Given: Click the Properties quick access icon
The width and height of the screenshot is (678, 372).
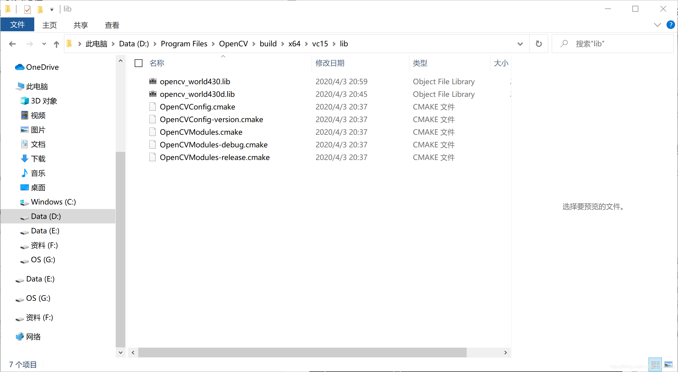Looking at the screenshot, I should click(27, 10).
